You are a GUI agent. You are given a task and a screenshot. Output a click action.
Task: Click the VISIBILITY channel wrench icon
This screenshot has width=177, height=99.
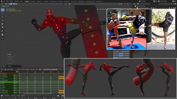click(x=14, y=75)
